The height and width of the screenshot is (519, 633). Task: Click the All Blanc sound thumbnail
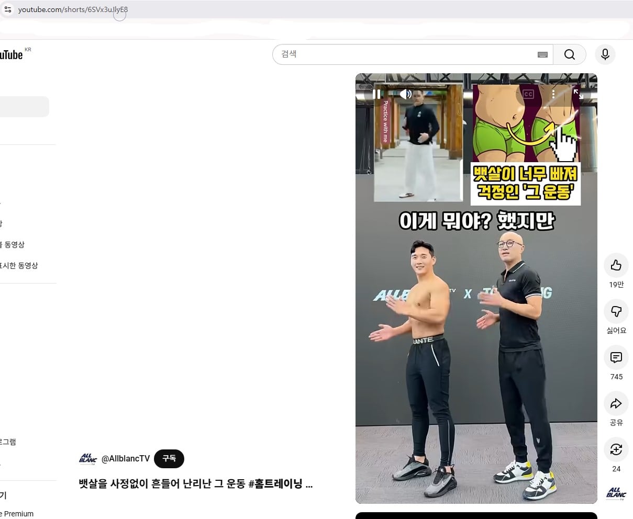616,493
